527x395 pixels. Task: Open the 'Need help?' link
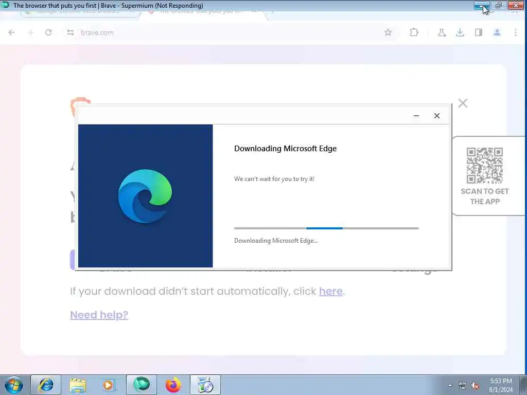point(99,315)
